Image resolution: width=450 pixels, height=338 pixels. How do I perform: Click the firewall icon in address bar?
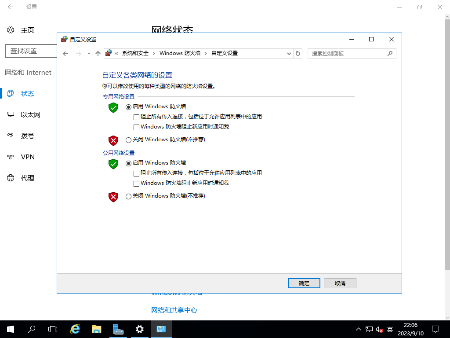109,53
